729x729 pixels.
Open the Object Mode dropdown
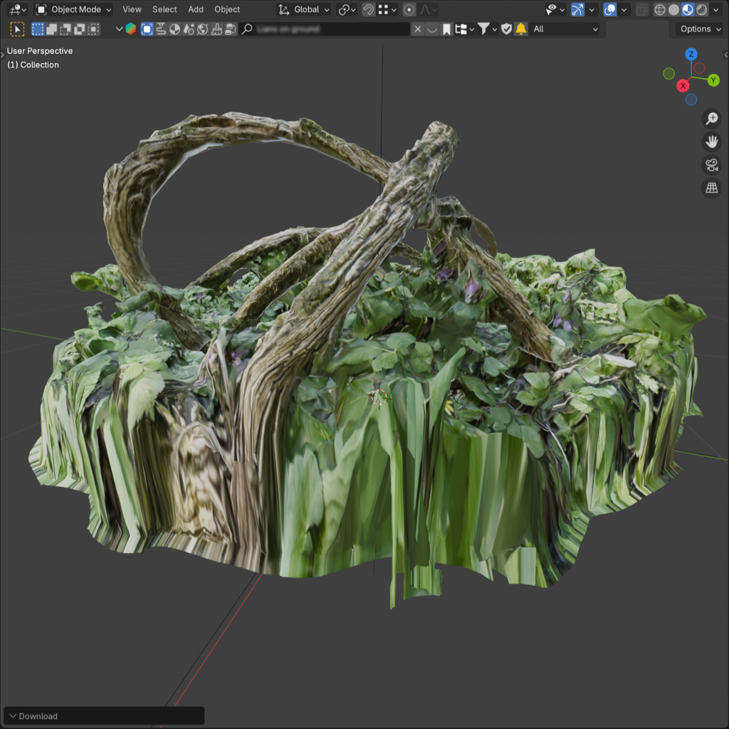[74, 9]
